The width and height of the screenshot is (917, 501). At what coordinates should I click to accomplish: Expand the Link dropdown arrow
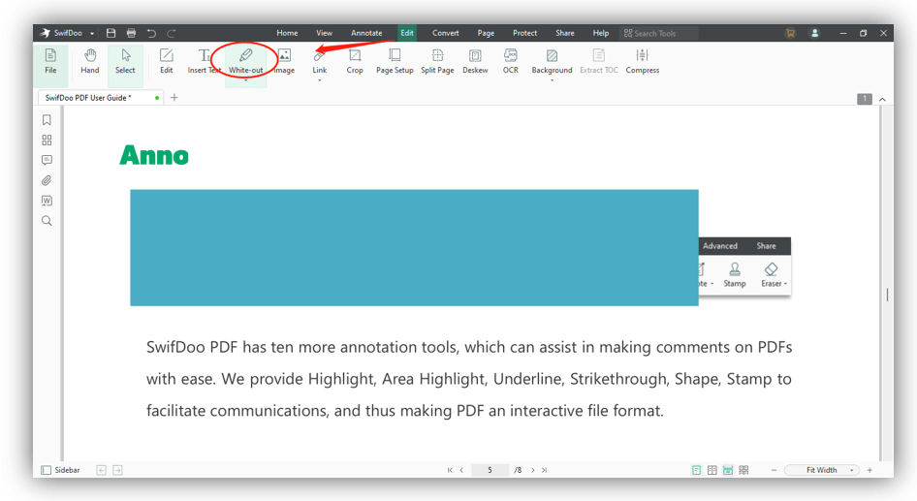pyautogui.click(x=319, y=79)
